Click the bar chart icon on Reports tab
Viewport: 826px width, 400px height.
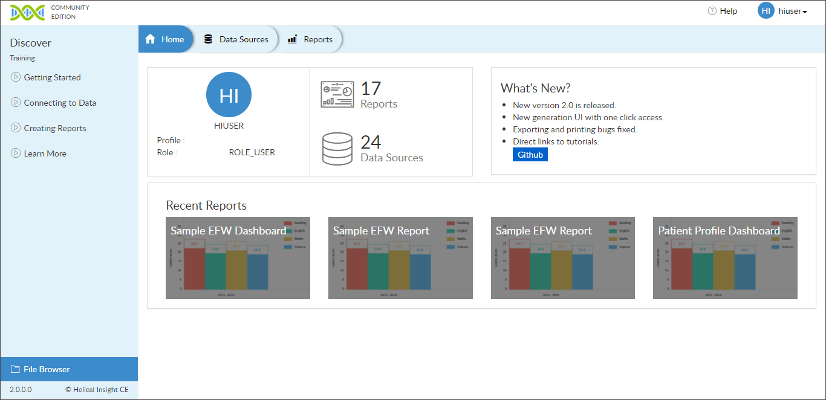(x=291, y=39)
